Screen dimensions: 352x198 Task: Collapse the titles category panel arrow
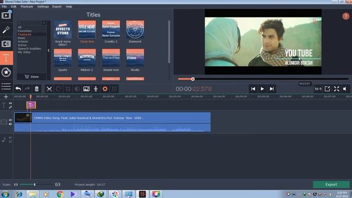tap(48, 51)
